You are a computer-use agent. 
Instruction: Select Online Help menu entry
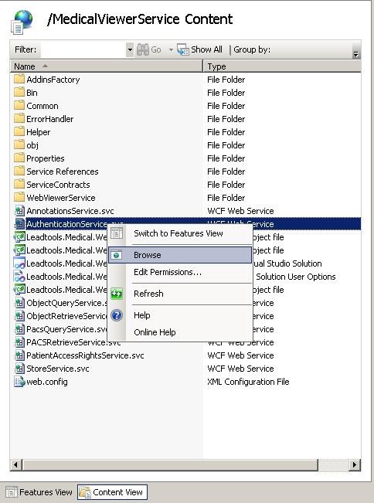tap(155, 332)
